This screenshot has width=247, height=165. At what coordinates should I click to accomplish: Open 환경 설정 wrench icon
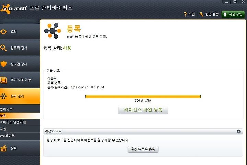[201, 14]
